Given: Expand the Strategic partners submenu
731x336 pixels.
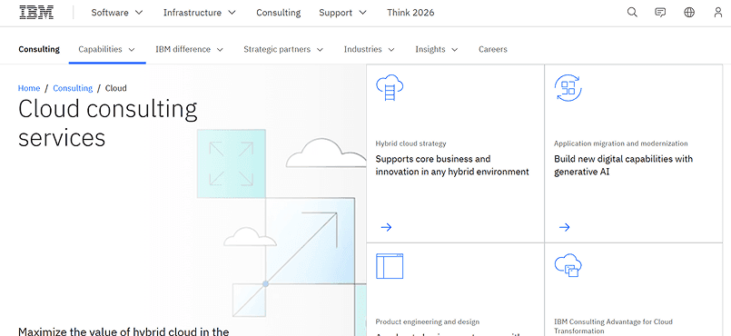Looking at the screenshot, I should click(x=283, y=49).
